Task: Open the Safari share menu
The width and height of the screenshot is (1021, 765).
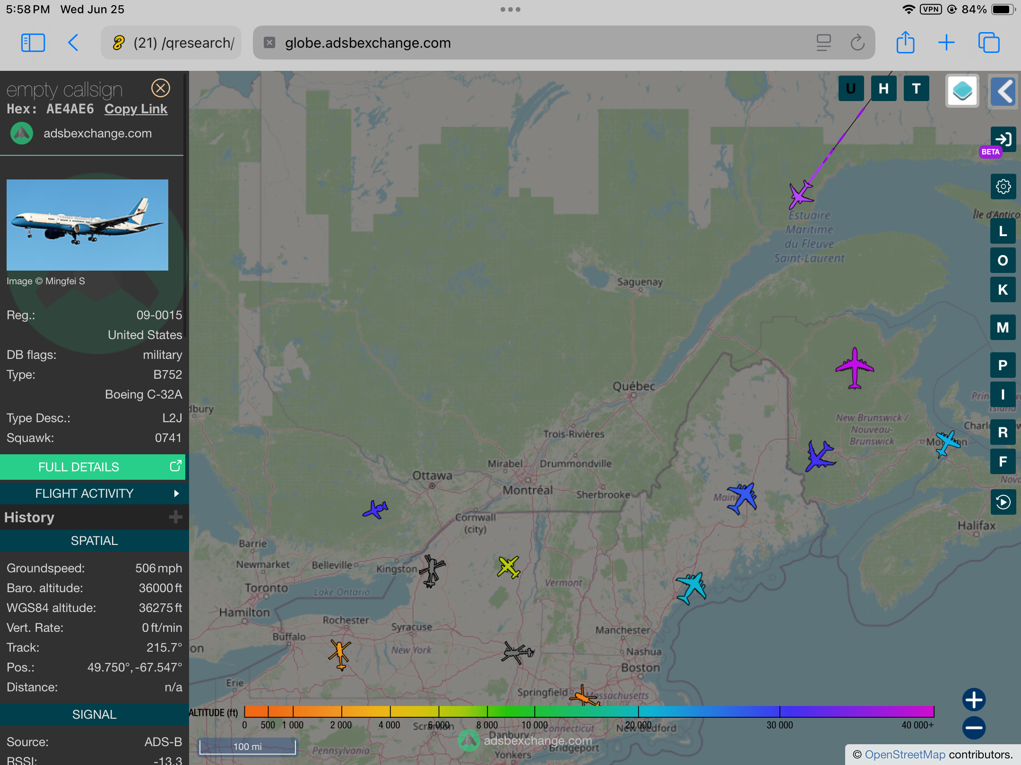Action: coord(905,42)
